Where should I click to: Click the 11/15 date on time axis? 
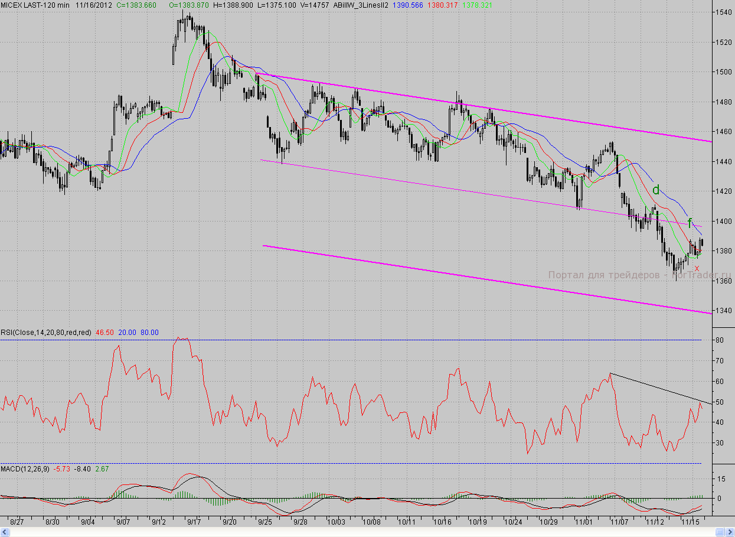tap(691, 522)
